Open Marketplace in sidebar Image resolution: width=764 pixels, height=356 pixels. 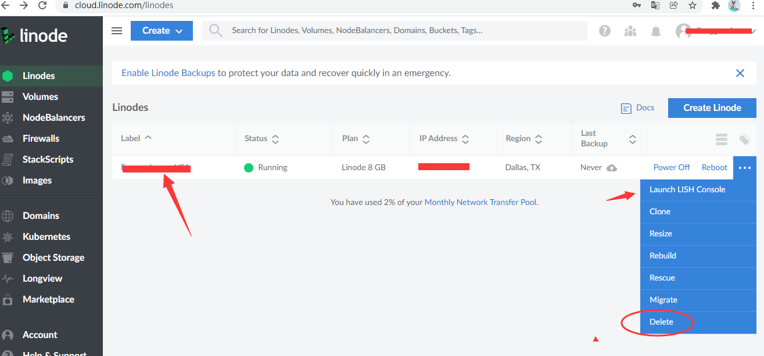(51, 299)
